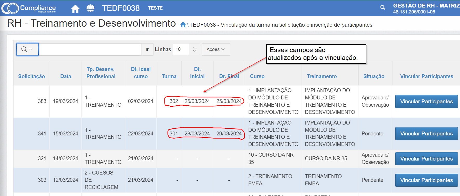Viewport: 460px width, 196px height.
Task: Click the date 14/03/2024 cell
Action: pos(65,158)
